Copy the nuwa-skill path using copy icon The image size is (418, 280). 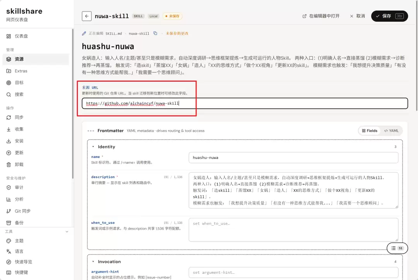coord(155,33)
